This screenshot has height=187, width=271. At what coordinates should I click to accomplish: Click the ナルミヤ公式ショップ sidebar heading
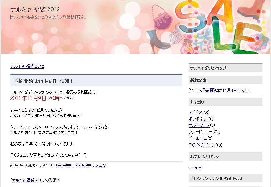pos(225,68)
